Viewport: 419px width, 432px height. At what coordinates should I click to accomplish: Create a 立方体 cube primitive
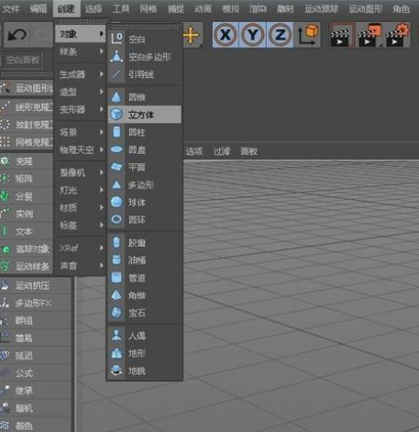tap(145, 115)
